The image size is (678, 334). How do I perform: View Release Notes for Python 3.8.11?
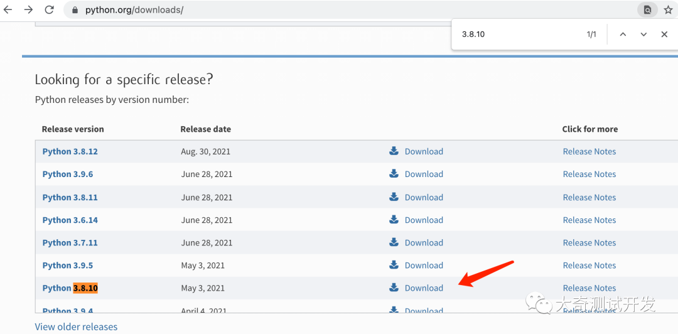click(x=589, y=197)
